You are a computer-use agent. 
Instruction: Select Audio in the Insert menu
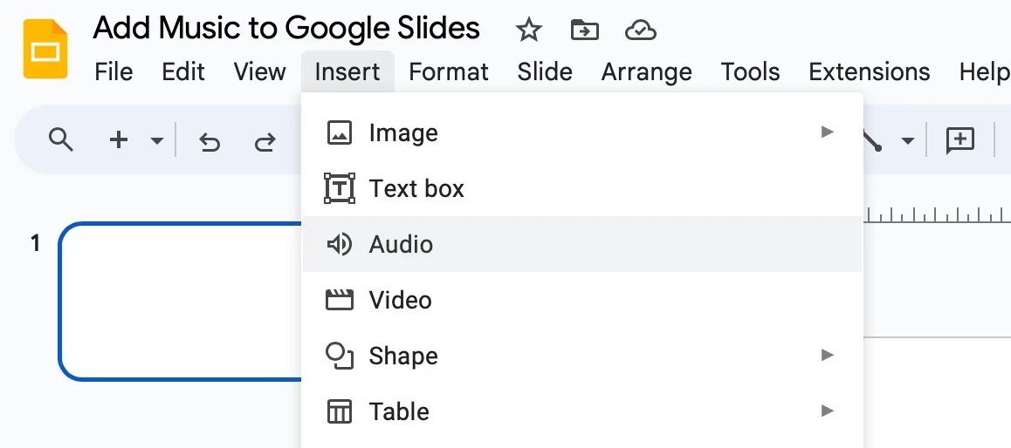pyautogui.click(x=582, y=244)
